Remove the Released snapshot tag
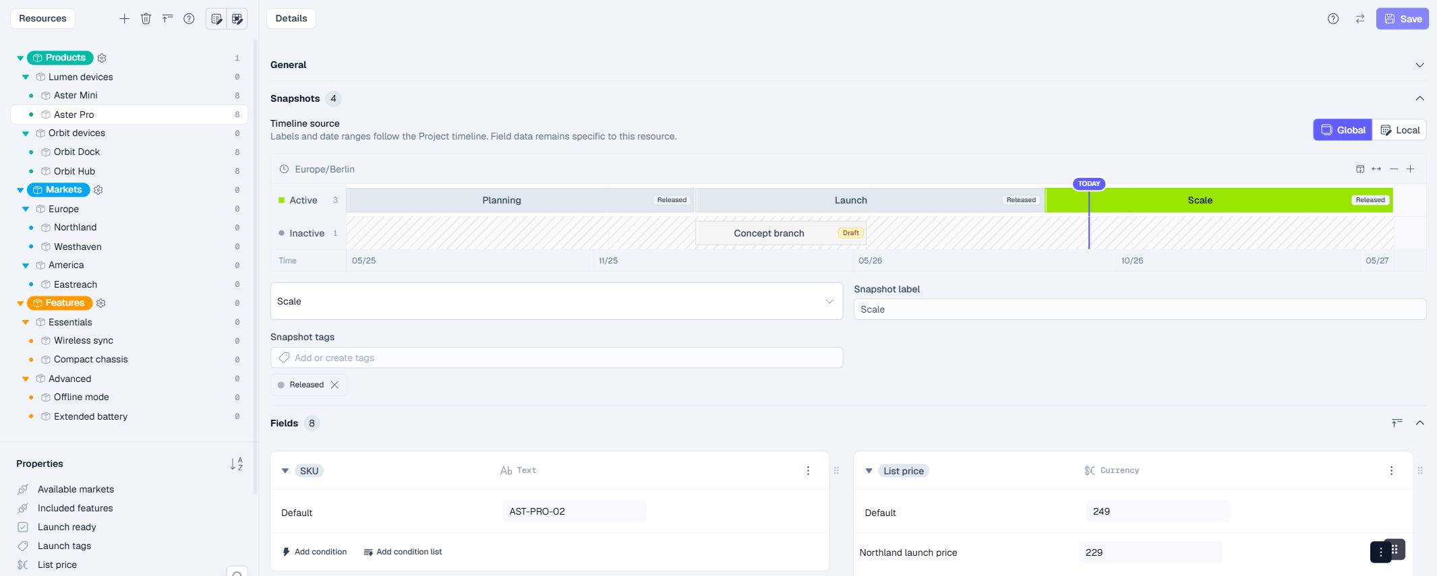1437x576 pixels. coord(334,385)
